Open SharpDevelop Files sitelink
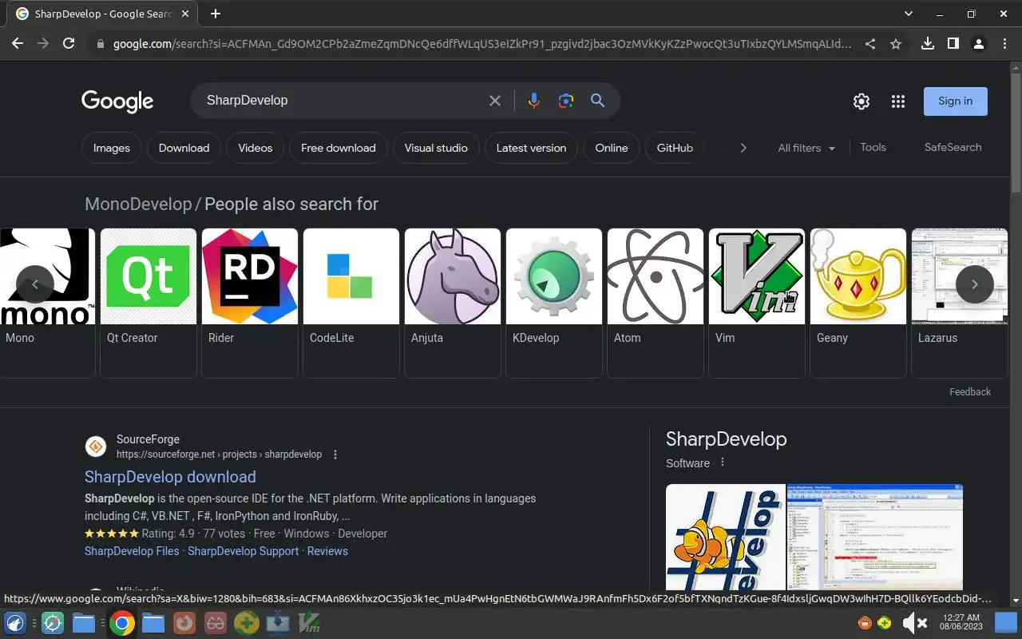Viewport: 1022px width, 639px height. 132,551
